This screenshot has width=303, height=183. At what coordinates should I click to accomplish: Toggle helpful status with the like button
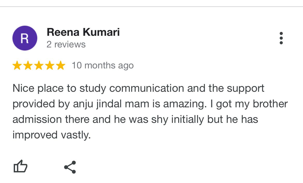[x=20, y=166]
